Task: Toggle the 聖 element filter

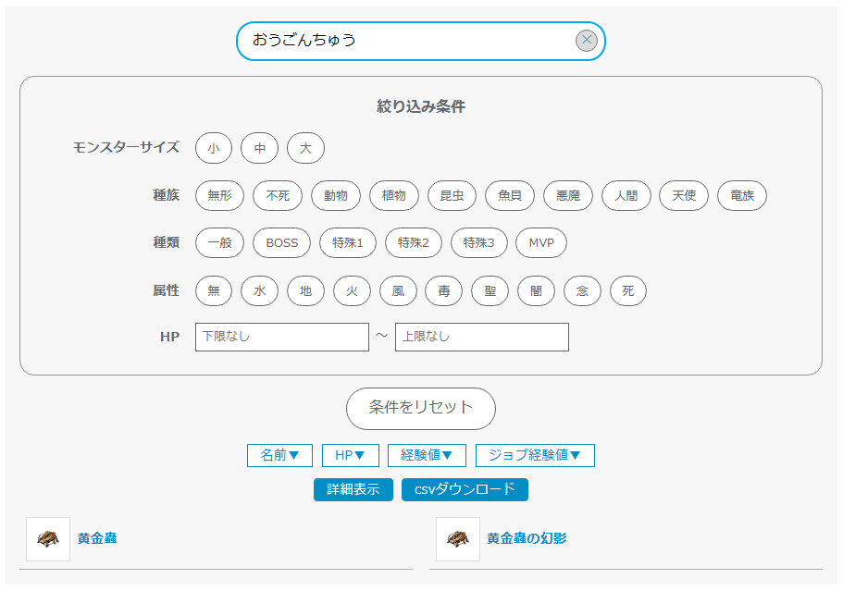Action: click(x=490, y=290)
